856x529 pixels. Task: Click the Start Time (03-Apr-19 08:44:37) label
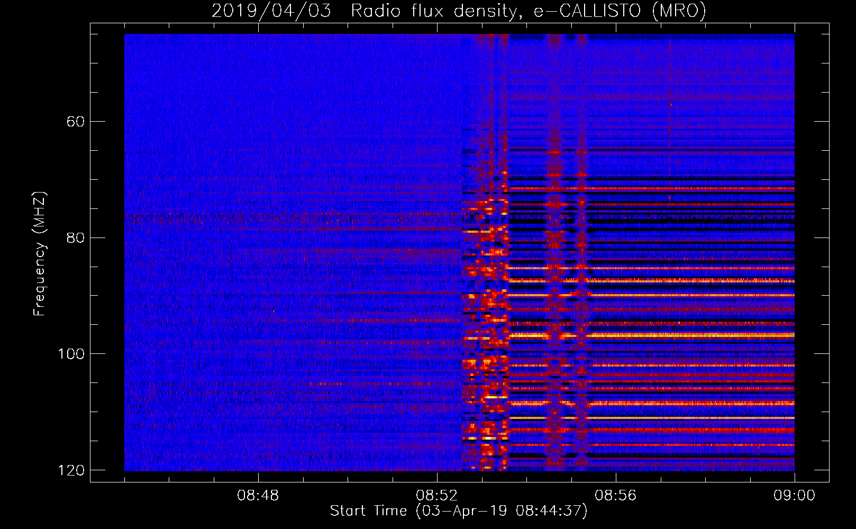(x=459, y=511)
